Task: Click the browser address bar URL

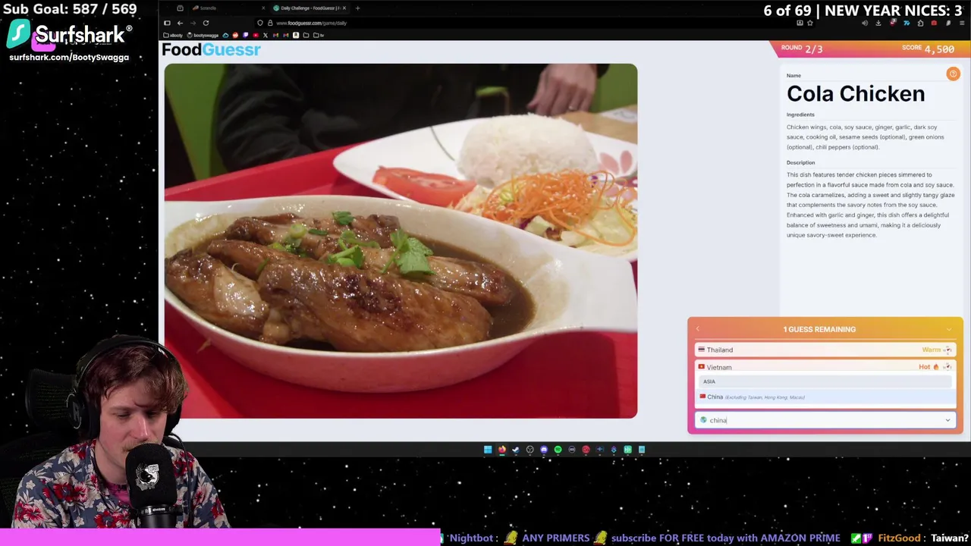Action: click(x=312, y=23)
